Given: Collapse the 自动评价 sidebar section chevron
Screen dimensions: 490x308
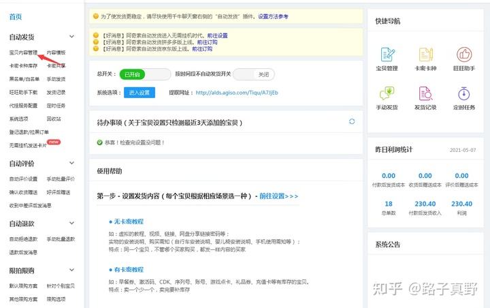Looking at the screenshot, I should pyautogui.click(x=71, y=163).
